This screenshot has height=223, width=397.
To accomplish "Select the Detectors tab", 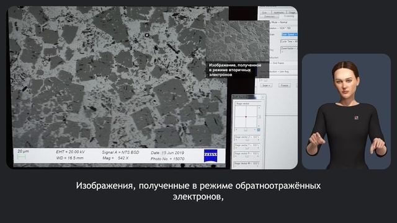I will tap(269, 17).
